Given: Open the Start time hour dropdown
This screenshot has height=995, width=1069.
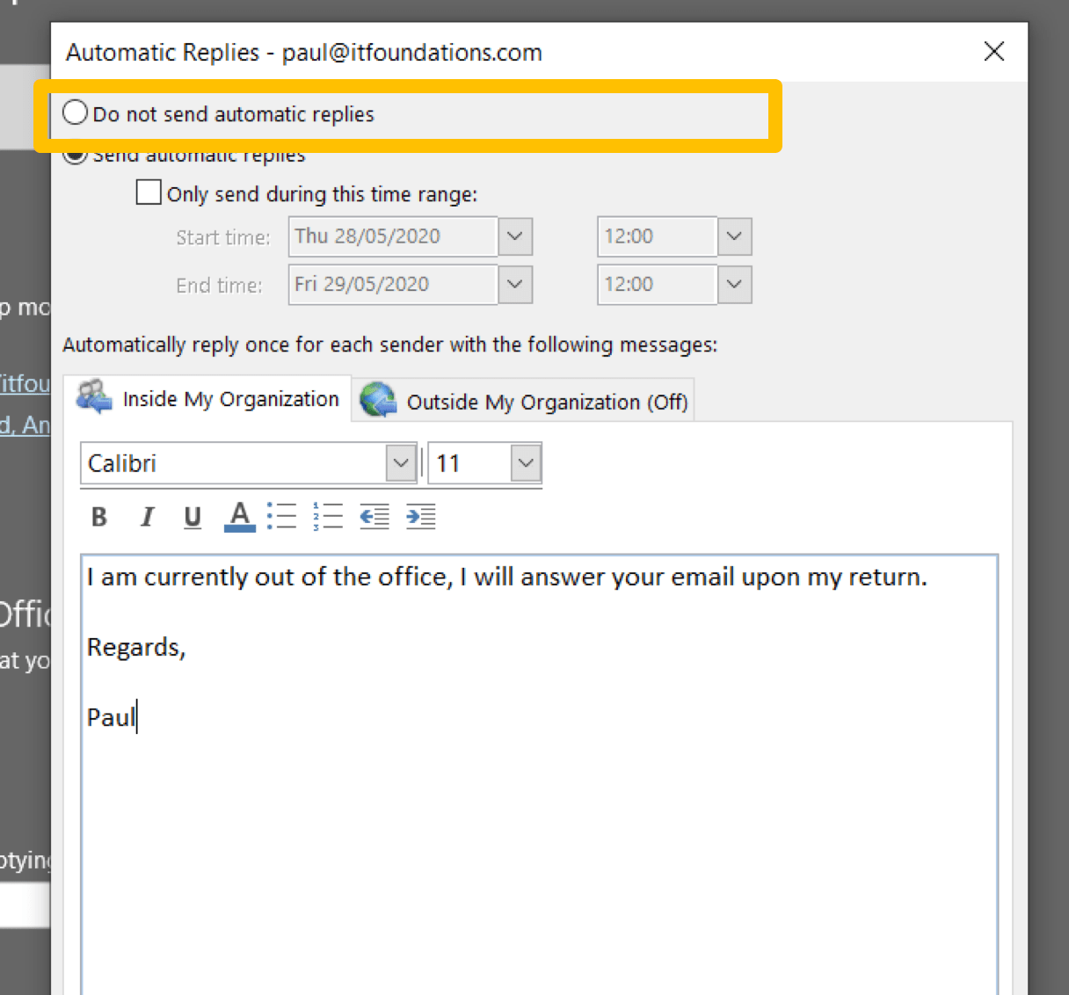Looking at the screenshot, I should [x=734, y=236].
